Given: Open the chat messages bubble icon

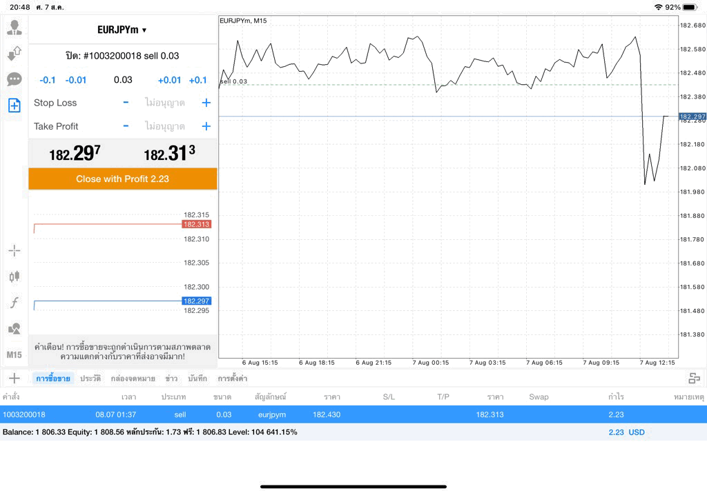Looking at the screenshot, I should coord(14,79).
